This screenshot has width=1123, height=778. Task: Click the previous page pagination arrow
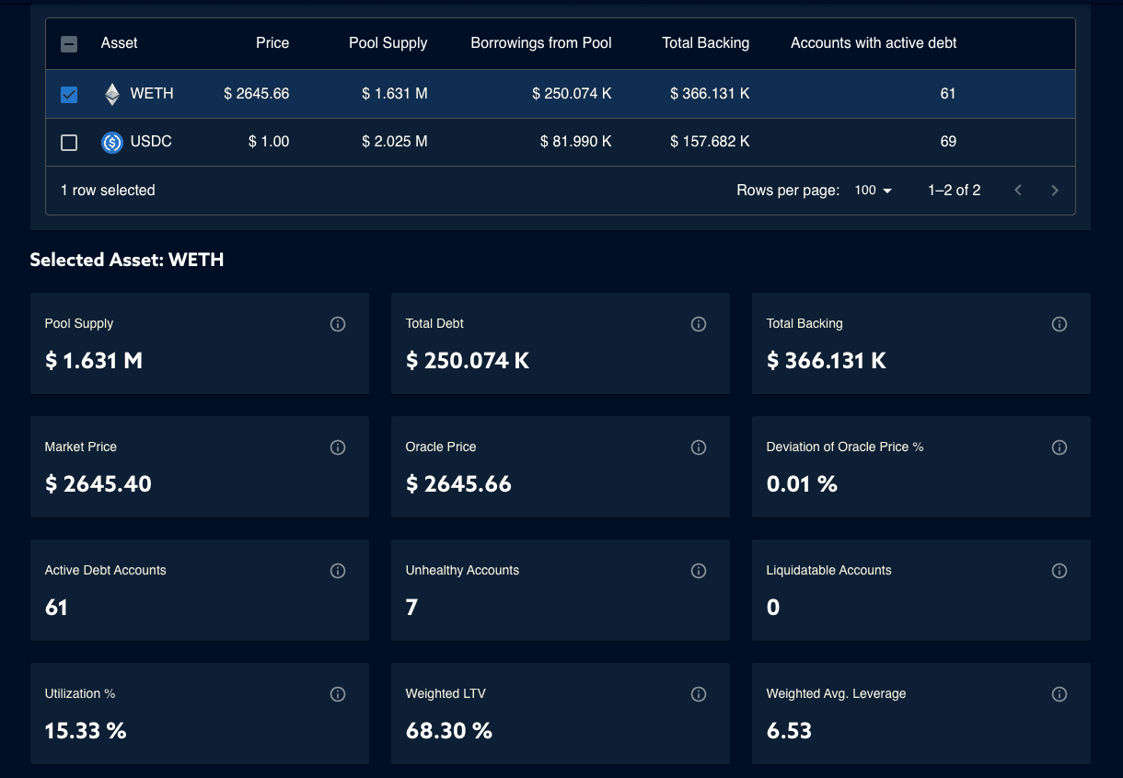pos(1018,191)
